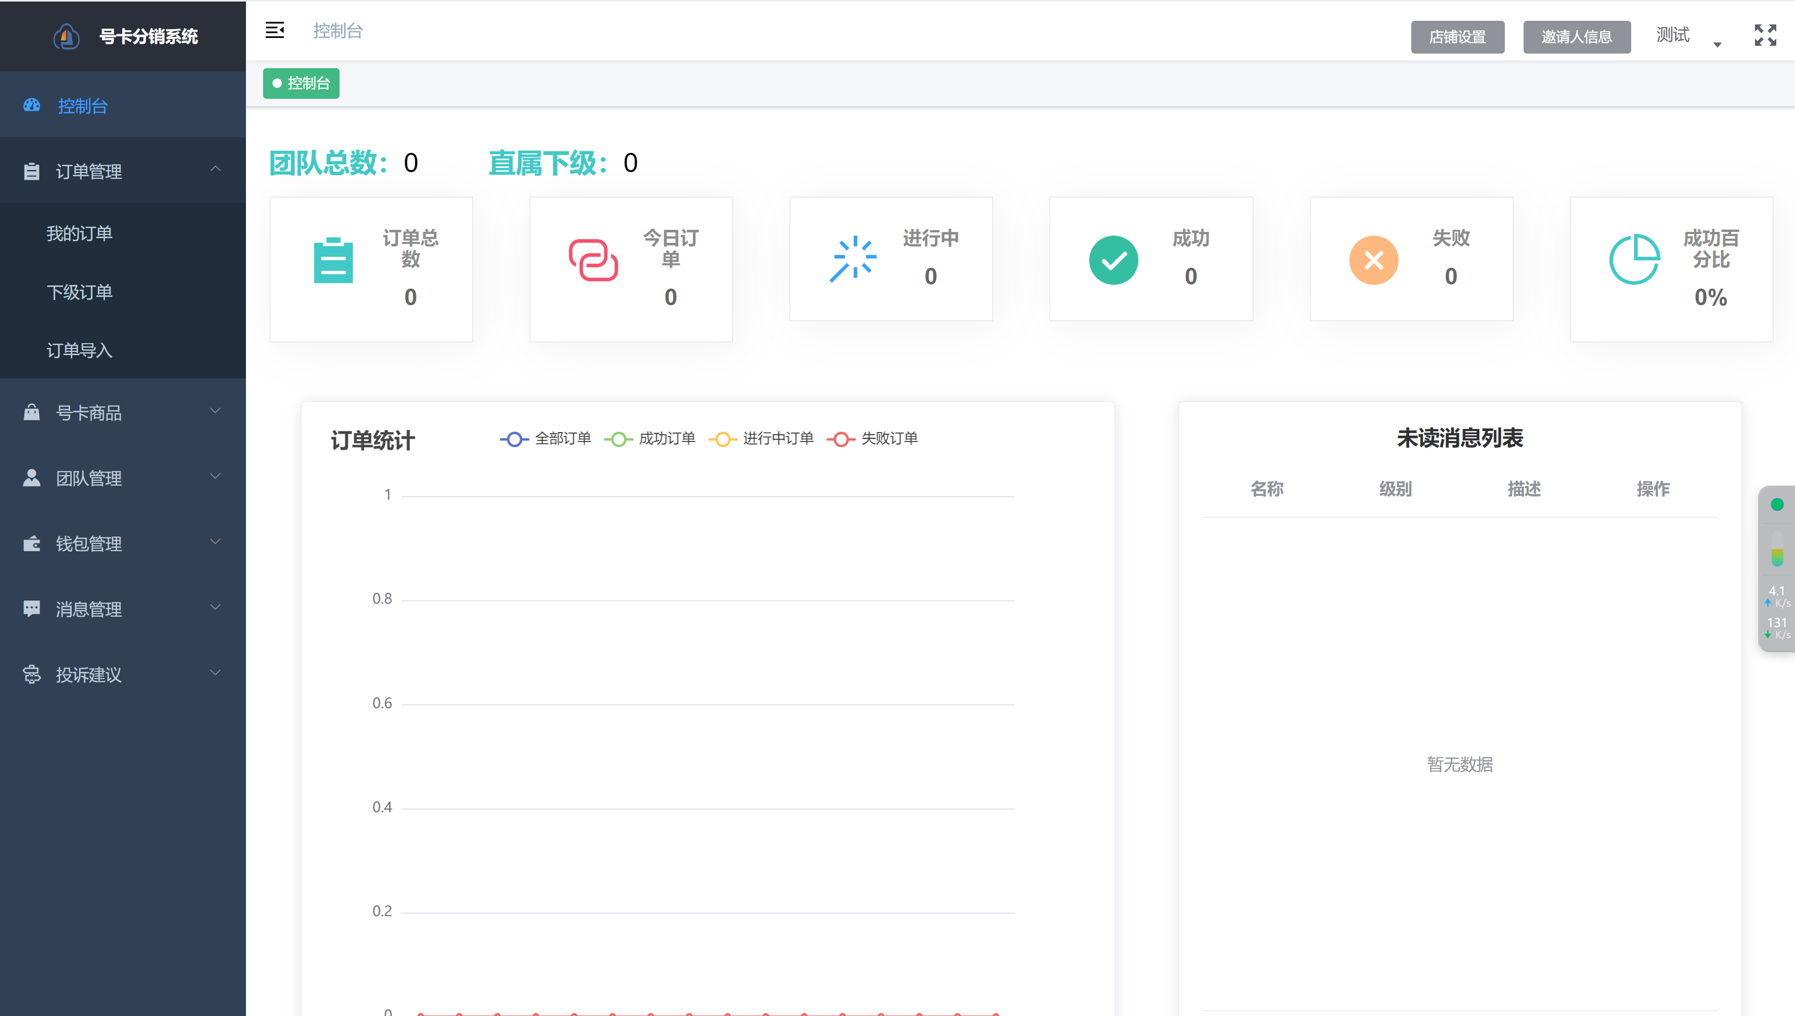Toggle 全部订单 series in chart legend
The height and width of the screenshot is (1016, 1795).
[545, 438]
